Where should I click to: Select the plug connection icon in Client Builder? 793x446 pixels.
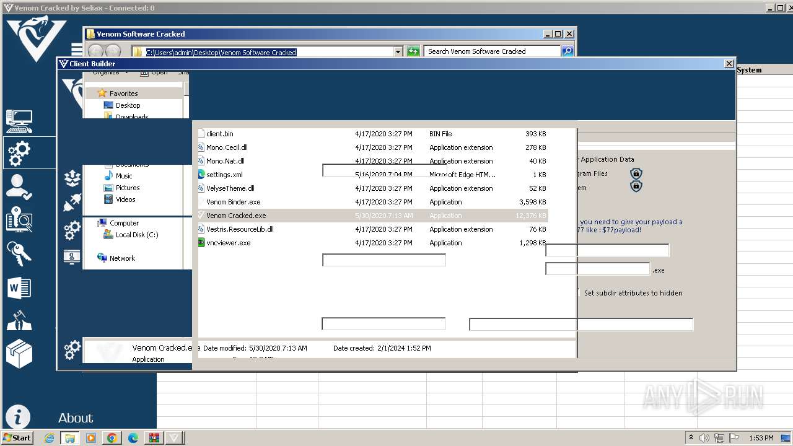click(72, 203)
